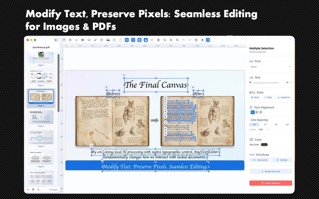The image size is (319, 199).
Task: Click the custom line spacing field
Action: tap(262, 130)
